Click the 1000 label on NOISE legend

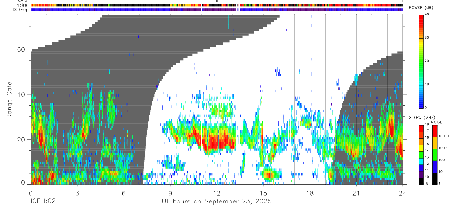443,148
